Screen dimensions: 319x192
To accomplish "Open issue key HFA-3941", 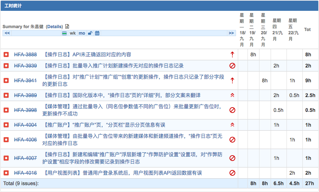I will (25, 80).
